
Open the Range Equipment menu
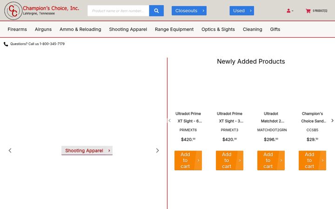point(174,29)
